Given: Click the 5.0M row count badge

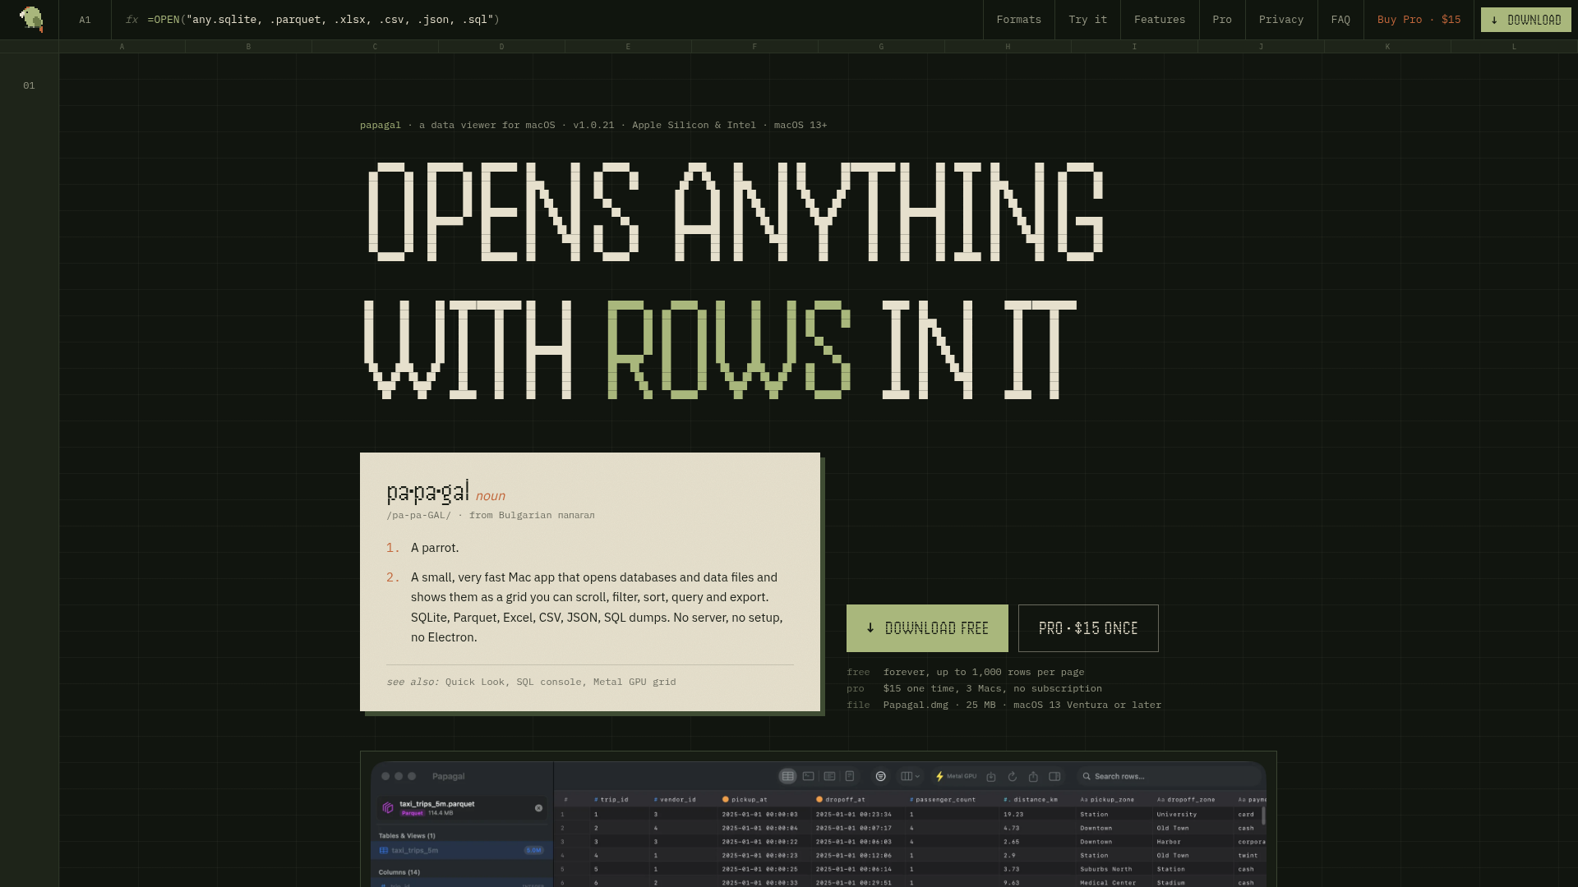Looking at the screenshot, I should tap(533, 851).
